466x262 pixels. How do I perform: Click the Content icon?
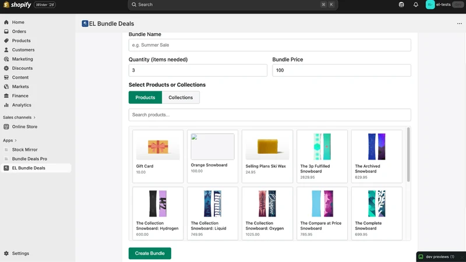(x=6, y=77)
